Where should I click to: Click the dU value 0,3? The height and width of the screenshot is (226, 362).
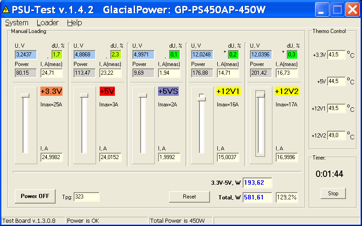point(292,55)
